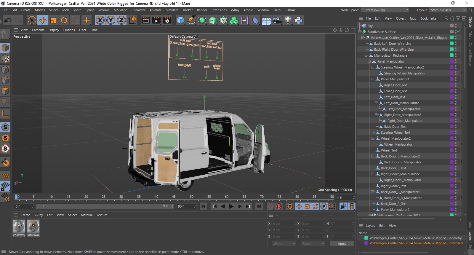Activate the Move tool

[x=43, y=20]
